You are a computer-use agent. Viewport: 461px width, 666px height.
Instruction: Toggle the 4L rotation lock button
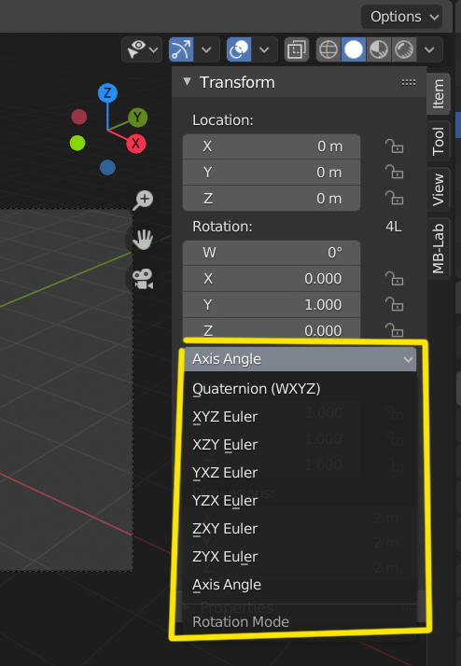pyautogui.click(x=394, y=227)
